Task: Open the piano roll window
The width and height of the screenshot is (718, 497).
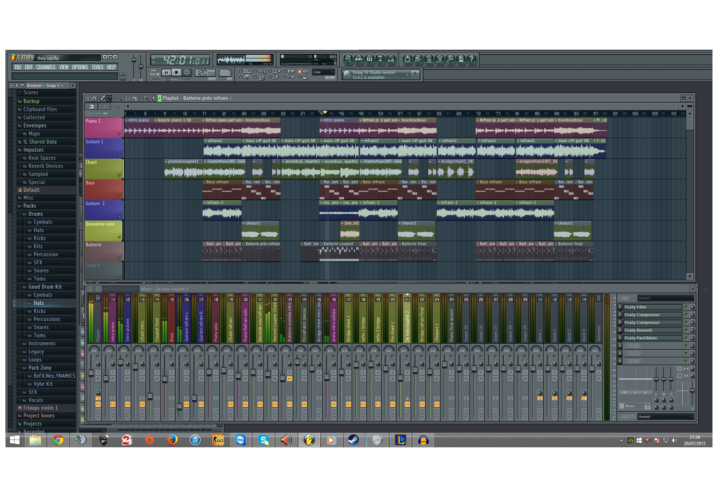Action: click(370, 59)
